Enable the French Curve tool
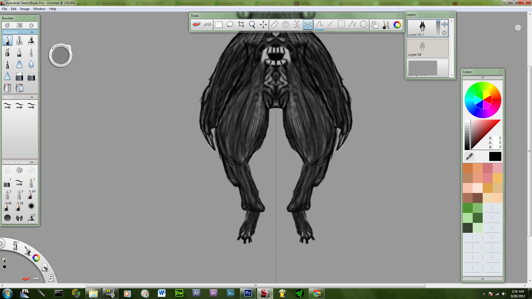This screenshot has width=532, height=299. [297, 24]
